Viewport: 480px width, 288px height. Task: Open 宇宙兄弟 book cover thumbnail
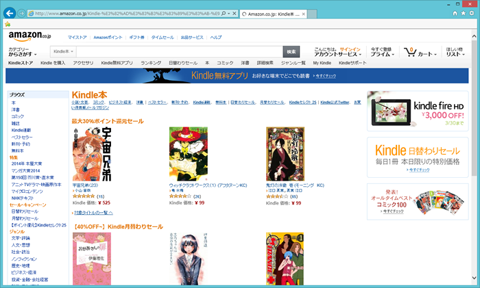92,154
